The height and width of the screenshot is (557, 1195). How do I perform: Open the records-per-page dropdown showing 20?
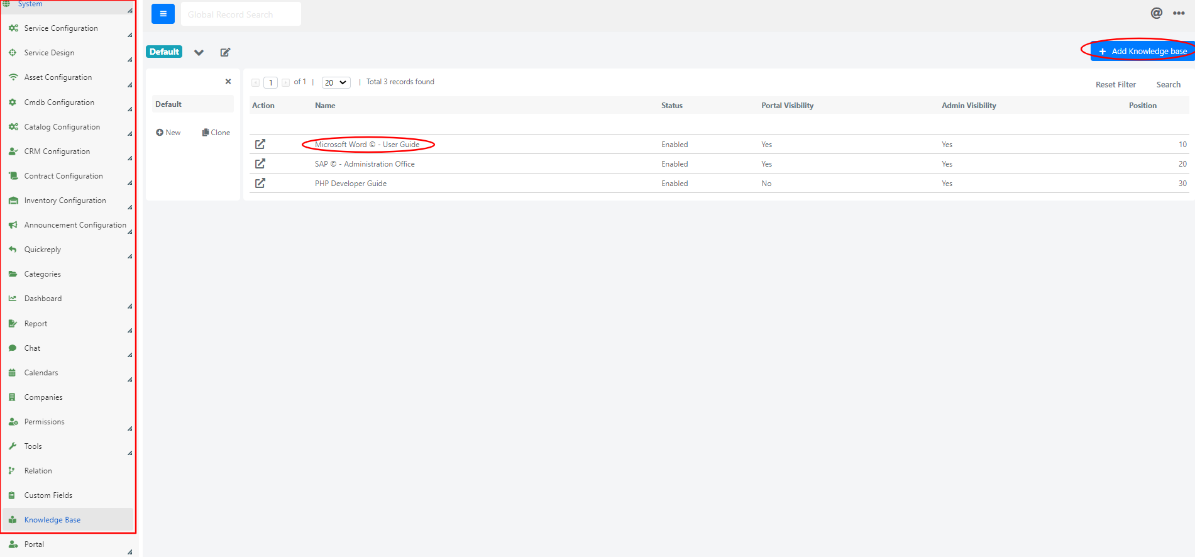[336, 82]
